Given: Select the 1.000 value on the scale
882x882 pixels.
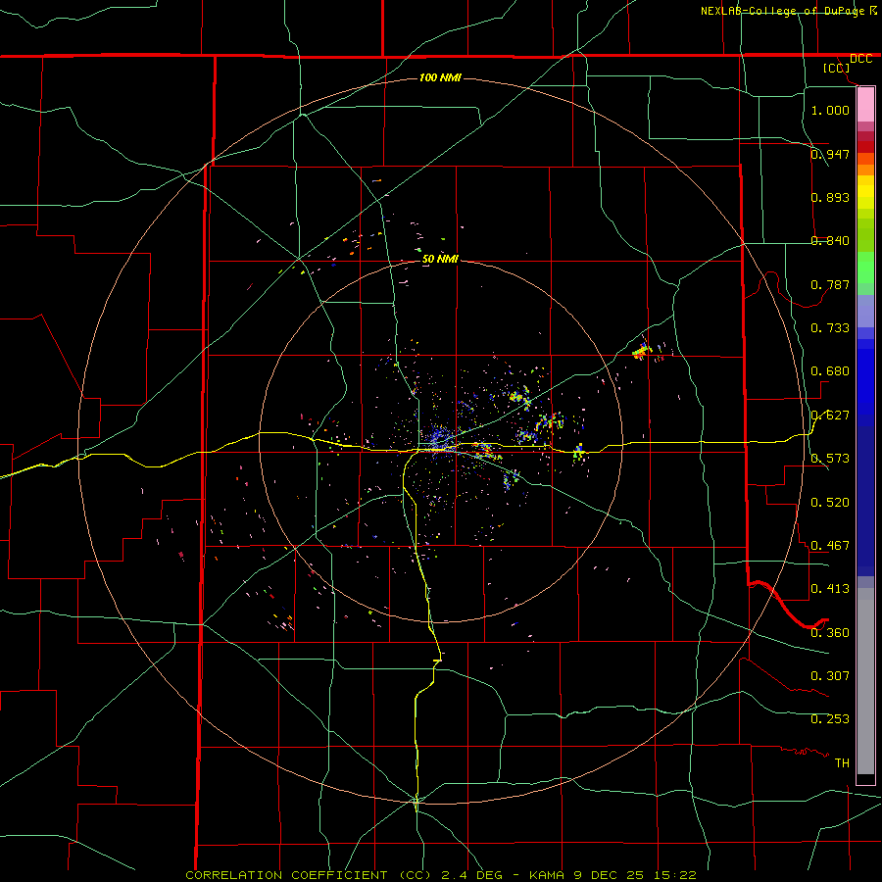Looking at the screenshot, I should tap(830, 110).
